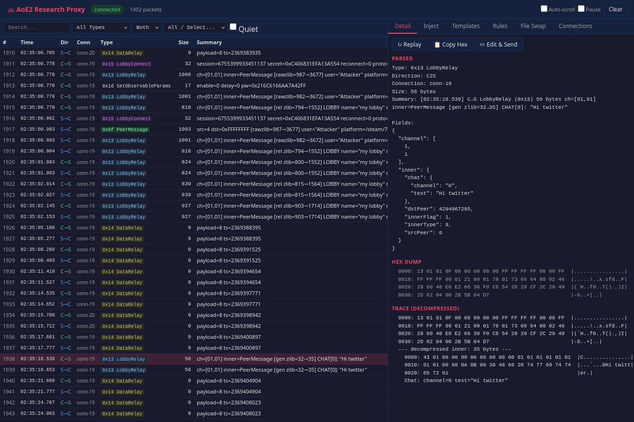Screen dimensions: 634x422
Task: Open the All Types filter dropdown
Action: coord(101,27)
